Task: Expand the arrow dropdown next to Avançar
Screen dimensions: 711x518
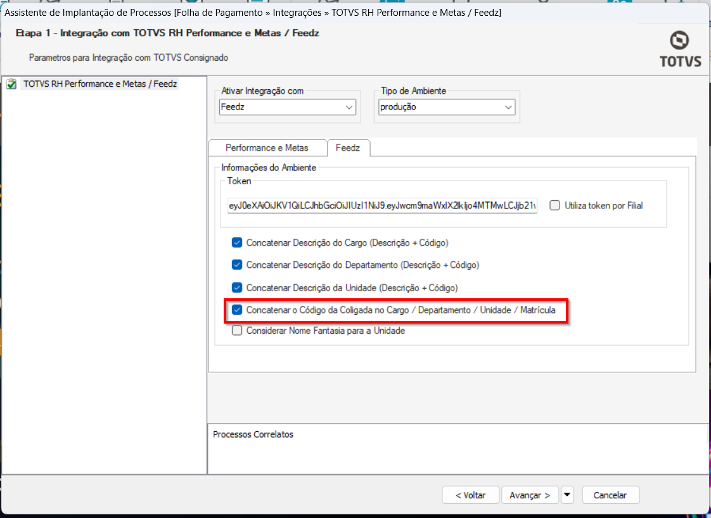Action: tap(567, 495)
